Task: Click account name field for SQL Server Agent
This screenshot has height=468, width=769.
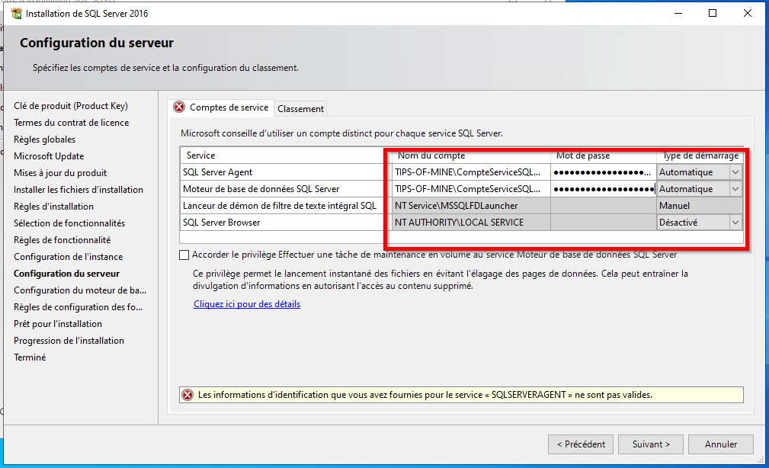Action: 471,172
